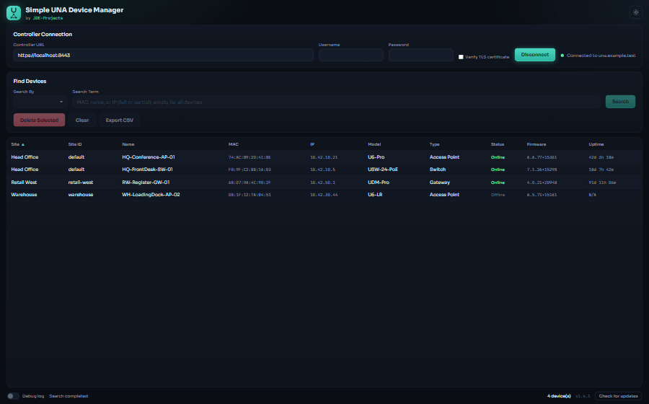Click the warehouse site ID cell
Viewport: 649px width, 404px height.
click(81, 195)
